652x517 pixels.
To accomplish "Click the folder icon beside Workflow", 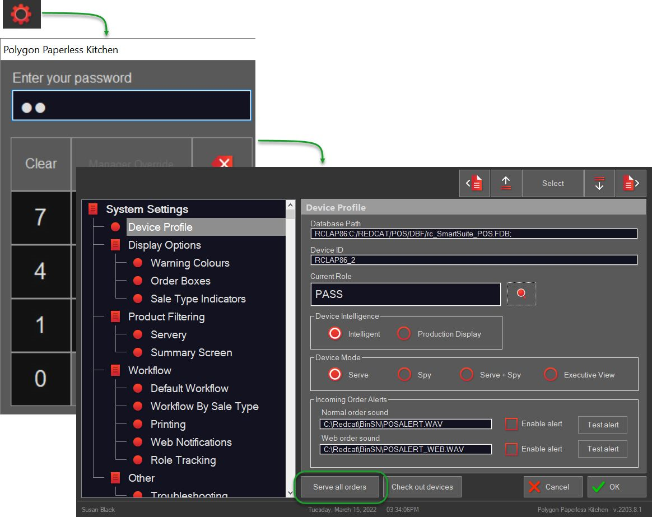I will [x=115, y=370].
